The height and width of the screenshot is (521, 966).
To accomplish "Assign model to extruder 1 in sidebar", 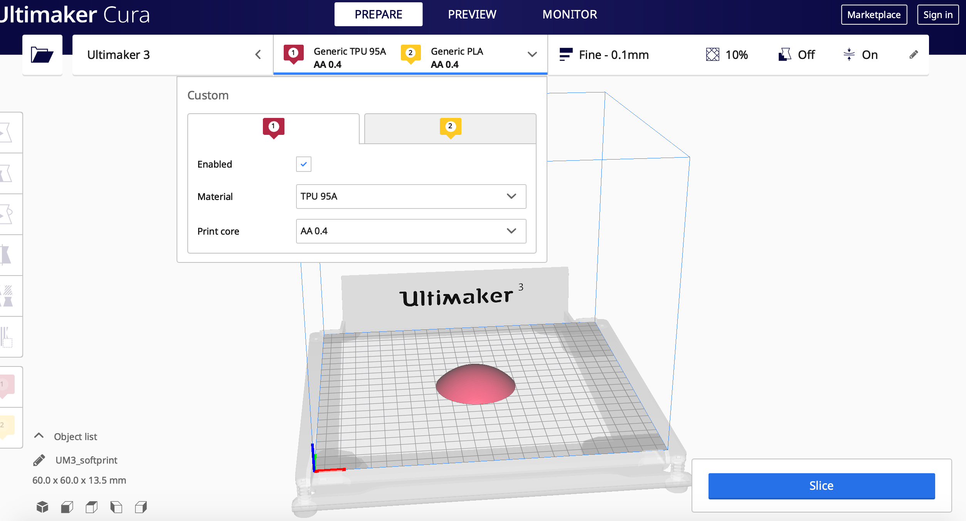I will pos(7,387).
